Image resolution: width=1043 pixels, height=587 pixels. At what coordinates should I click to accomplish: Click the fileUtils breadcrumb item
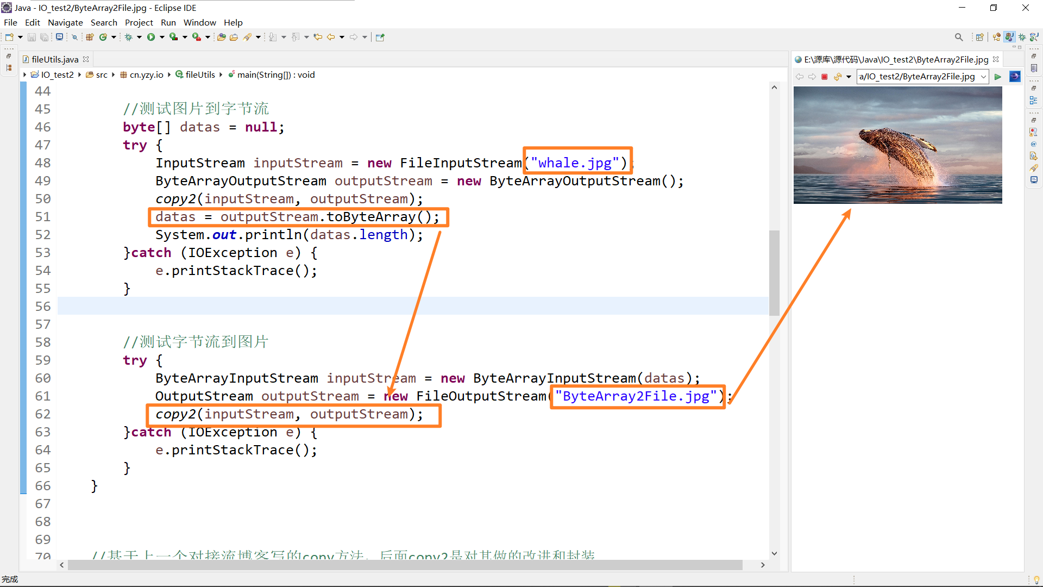click(200, 75)
